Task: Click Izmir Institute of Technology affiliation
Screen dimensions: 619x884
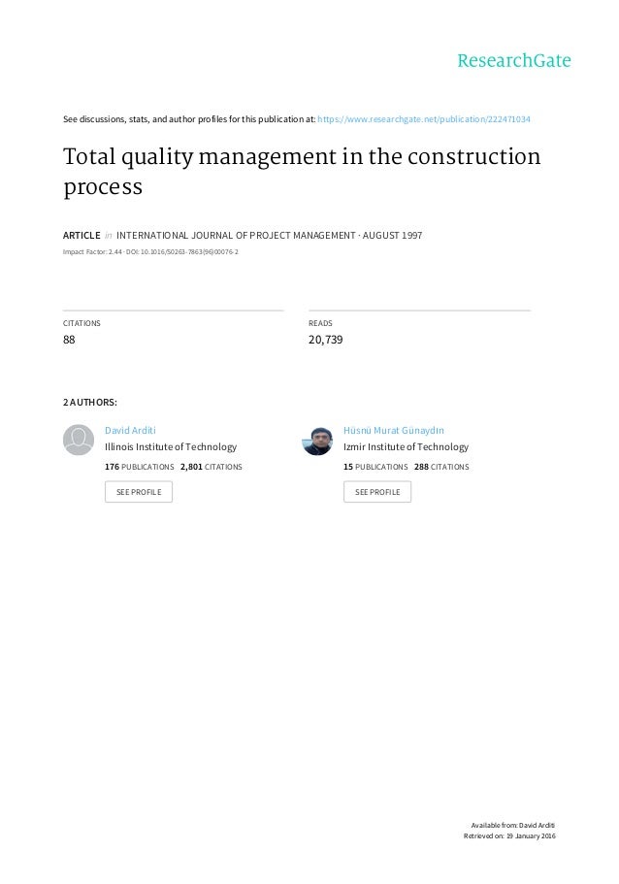Action: (x=406, y=447)
